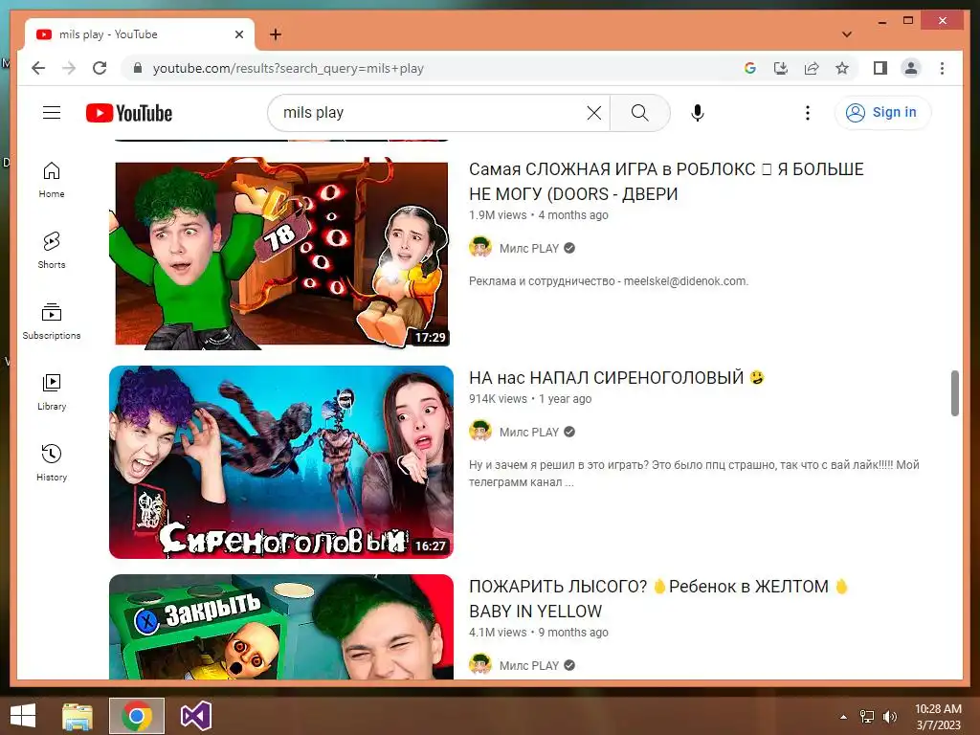
Task: Click the Google icon in address bar
Action: (x=750, y=68)
